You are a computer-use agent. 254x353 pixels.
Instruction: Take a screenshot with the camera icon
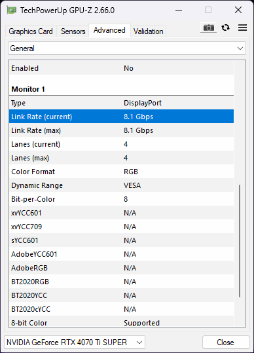point(209,28)
